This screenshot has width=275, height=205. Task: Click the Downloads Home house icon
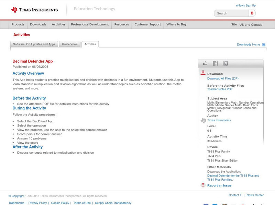(264, 45)
